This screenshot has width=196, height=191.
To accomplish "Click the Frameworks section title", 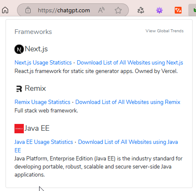I will 33,32.
